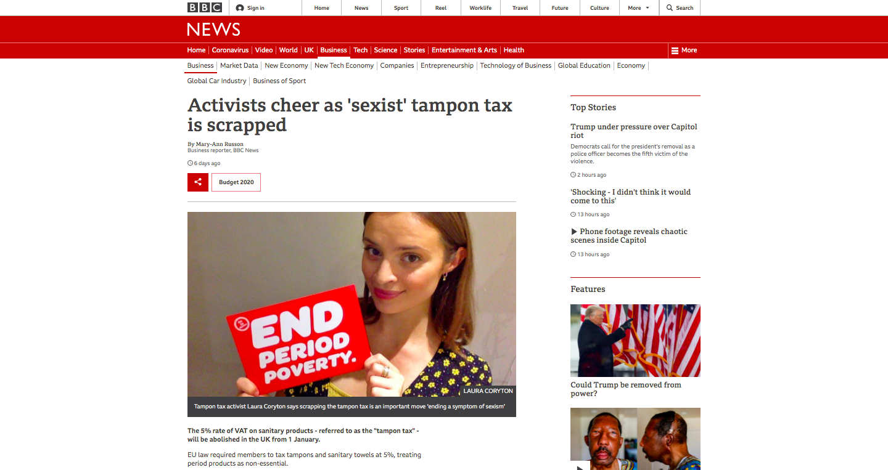Click the large NEWS logo
Screen dimensions: 888x470
[x=213, y=30]
